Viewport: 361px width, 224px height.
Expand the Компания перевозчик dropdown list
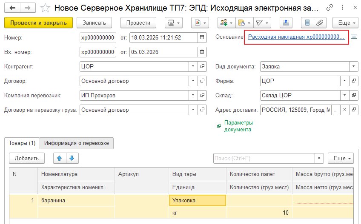(193, 96)
